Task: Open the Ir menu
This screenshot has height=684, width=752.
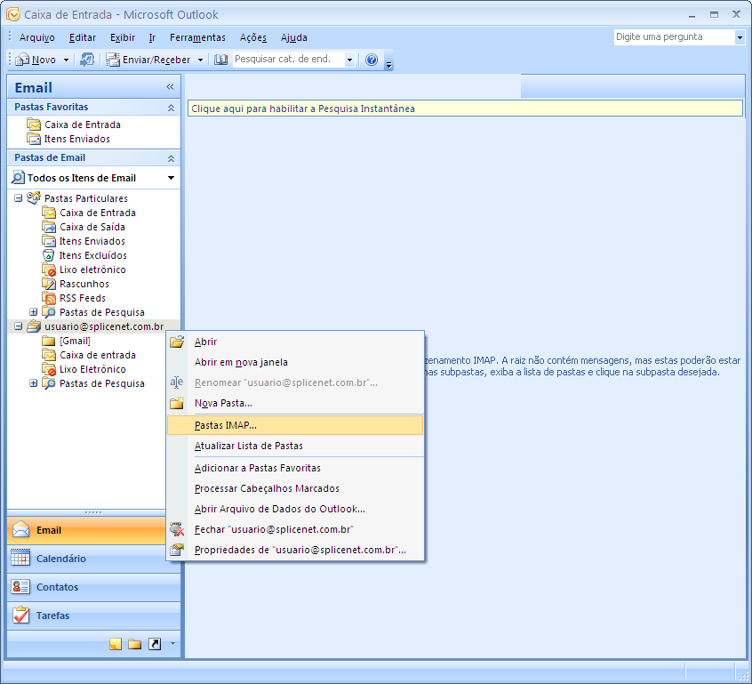Action: tap(152, 37)
